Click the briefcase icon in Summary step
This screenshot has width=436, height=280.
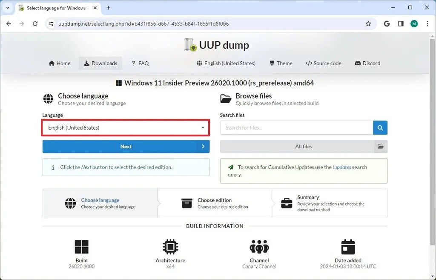287,203
